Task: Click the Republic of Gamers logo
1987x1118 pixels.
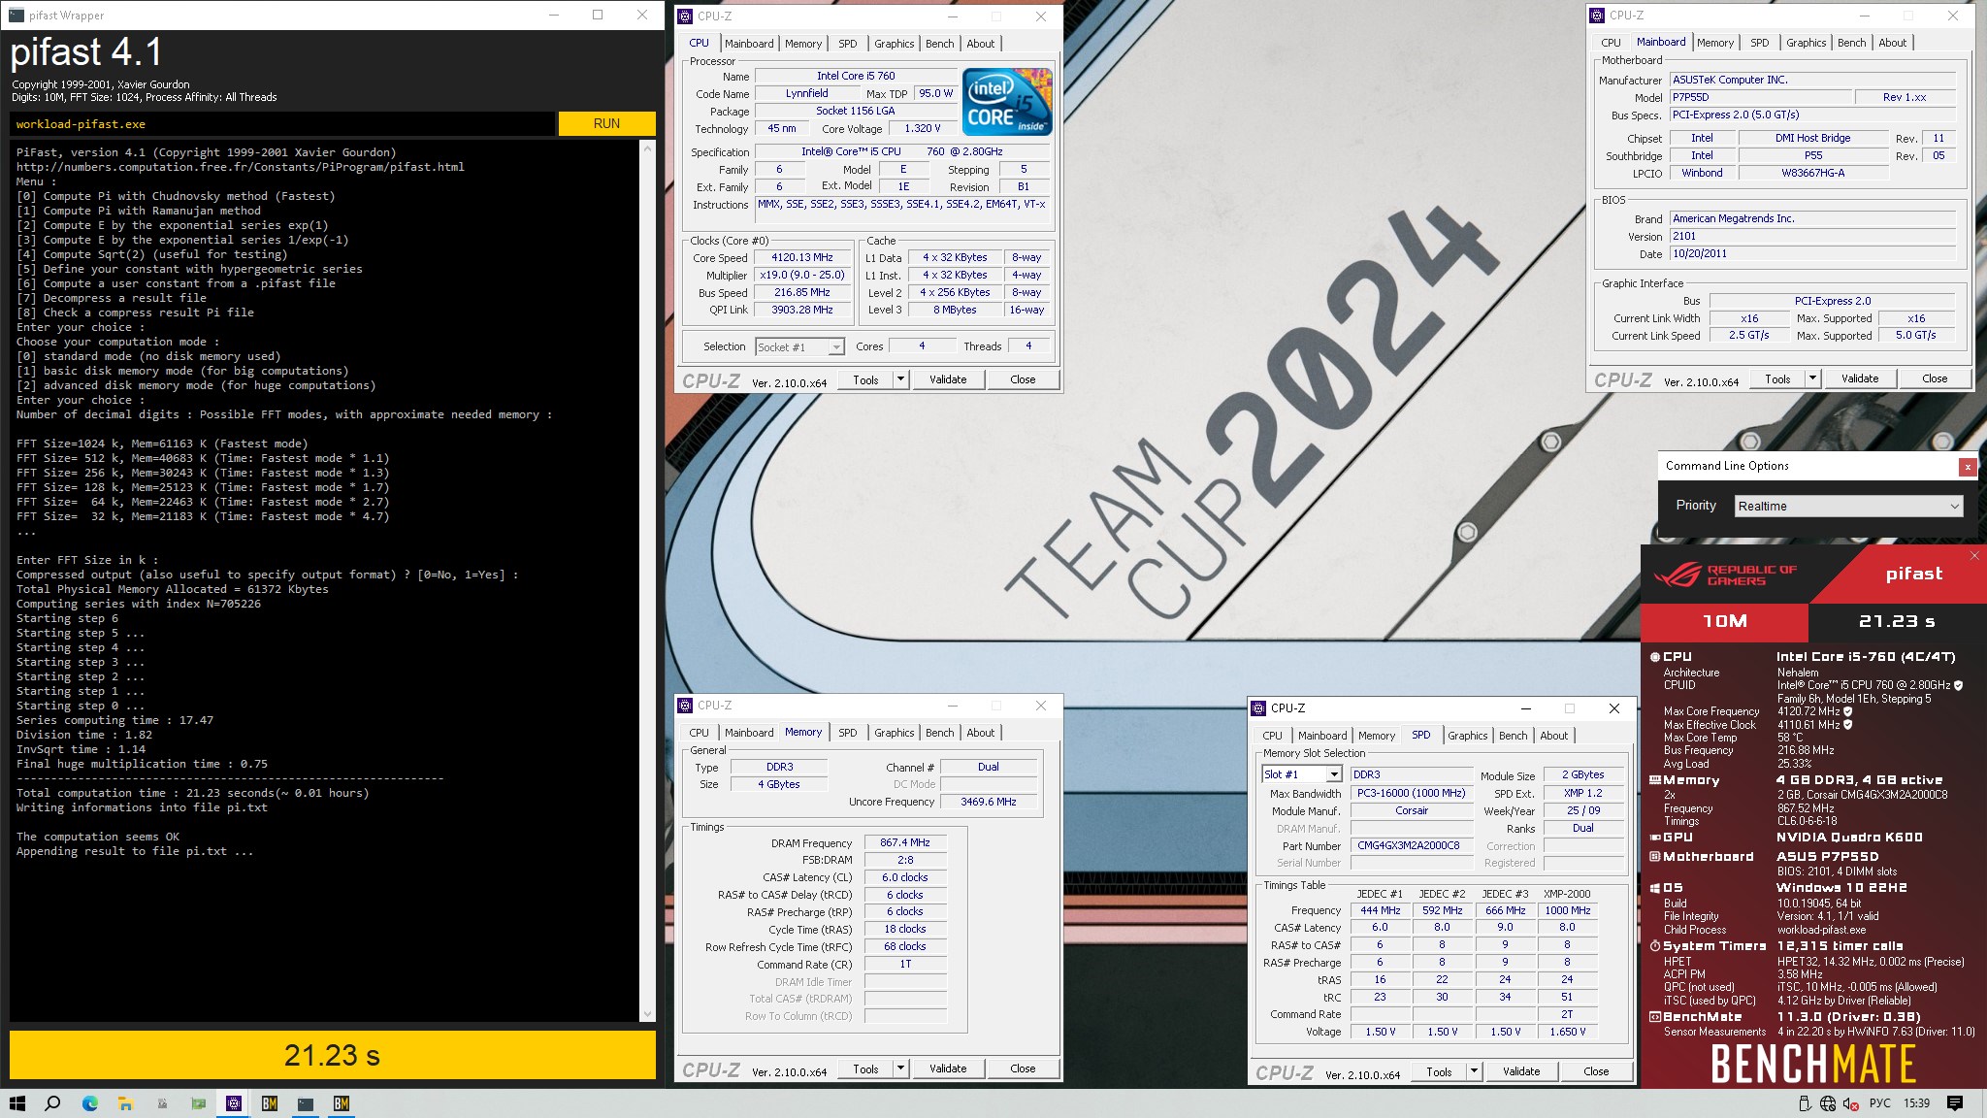Action: [x=1725, y=575]
